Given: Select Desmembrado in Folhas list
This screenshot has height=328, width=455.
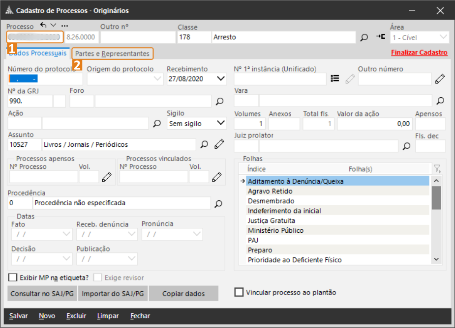Looking at the screenshot, I should coord(337,201).
